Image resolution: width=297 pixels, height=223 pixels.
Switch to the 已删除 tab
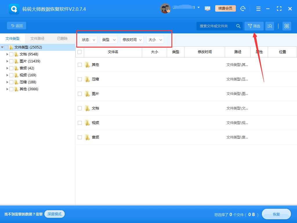[62, 38]
